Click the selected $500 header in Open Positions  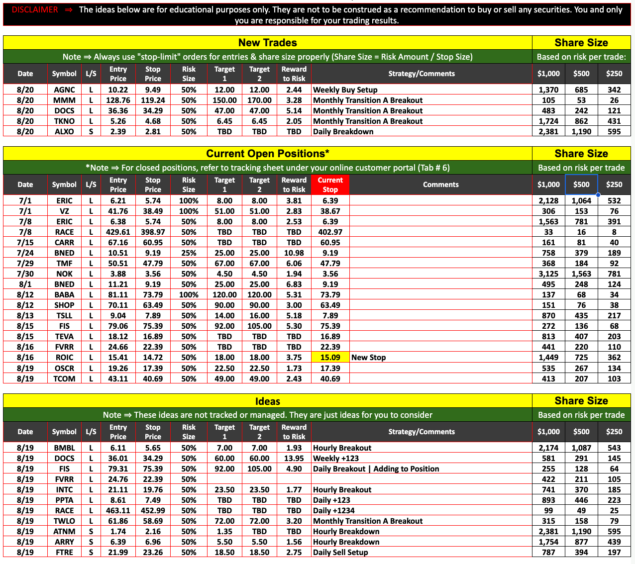pyautogui.click(x=581, y=185)
